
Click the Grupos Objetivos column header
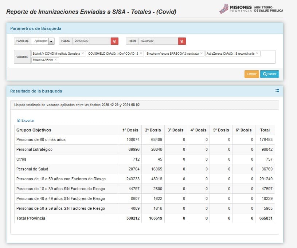34,130
